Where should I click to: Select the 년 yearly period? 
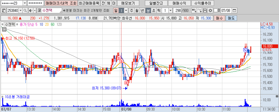click(142, 11)
